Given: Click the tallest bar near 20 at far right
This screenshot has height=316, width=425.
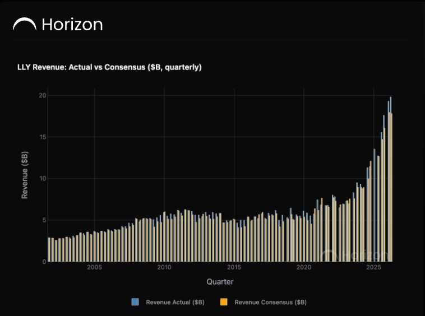Looking at the screenshot, I should coord(391,179).
